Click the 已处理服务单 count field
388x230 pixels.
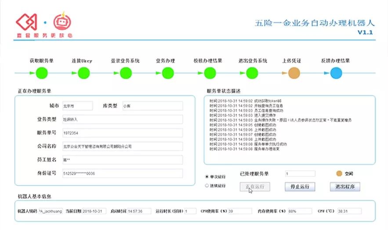pyautogui.click(x=300, y=174)
